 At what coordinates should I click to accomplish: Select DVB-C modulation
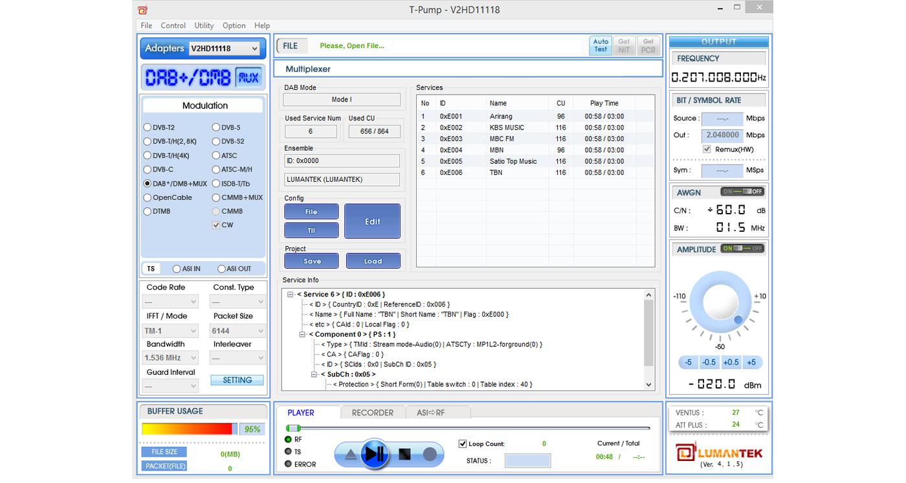point(148,170)
